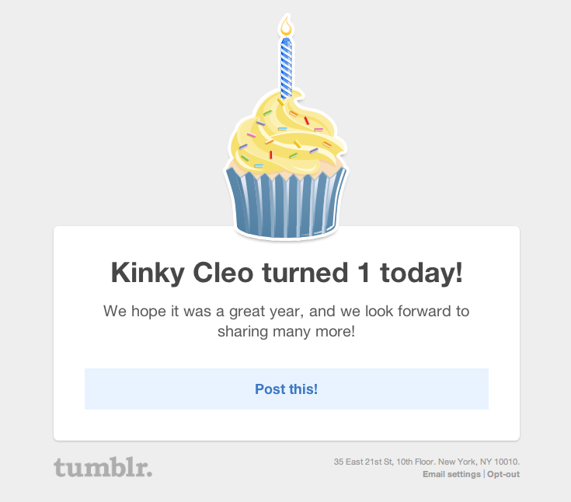Click the word "Kinky" in the headline
571x502 pixels.
(144, 273)
